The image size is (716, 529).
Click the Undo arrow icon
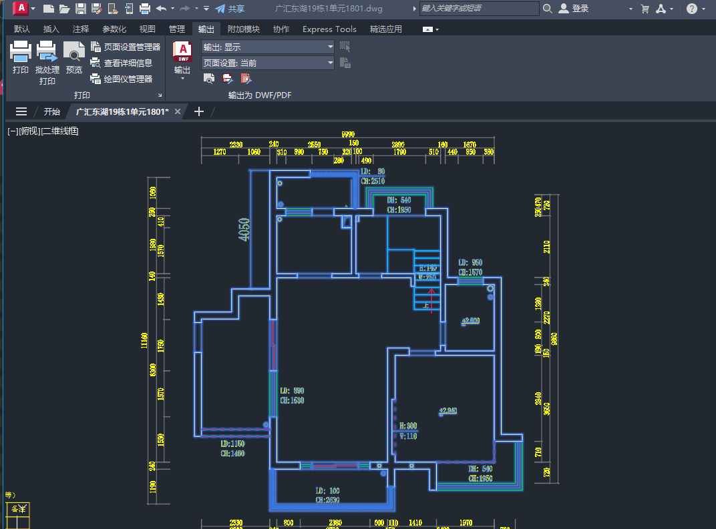(x=161, y=9)
